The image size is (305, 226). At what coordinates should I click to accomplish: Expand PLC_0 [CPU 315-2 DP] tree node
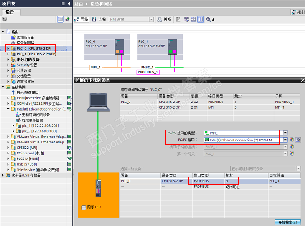(x=8, y=49)
